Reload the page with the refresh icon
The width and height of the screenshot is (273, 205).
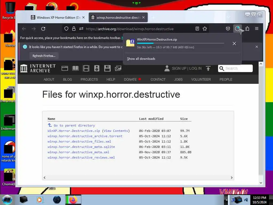click(43, 29)
